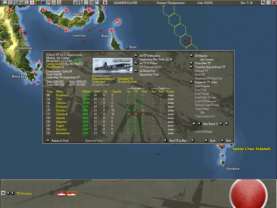Open the Kitakami light cruiser details
This screenshot has height=208, width=277.
[61, 106]
